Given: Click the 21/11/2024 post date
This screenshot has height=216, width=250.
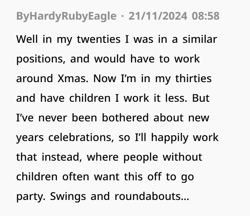Looking at the screenshot, I should [x=158, y=16].
